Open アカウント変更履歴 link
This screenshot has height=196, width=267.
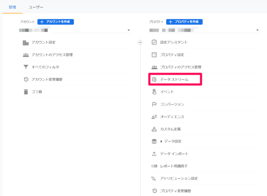[x=47, y=79]
